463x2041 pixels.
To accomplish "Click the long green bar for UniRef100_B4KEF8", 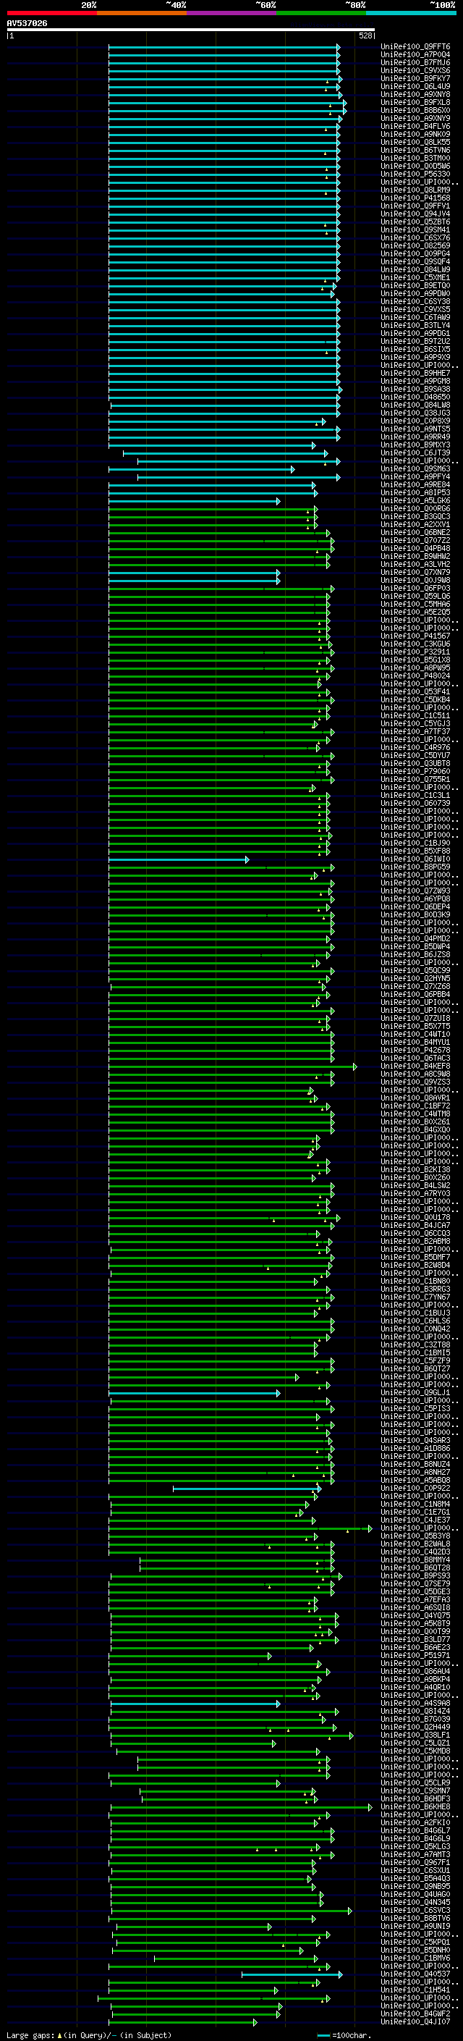I will [234, 1066].
